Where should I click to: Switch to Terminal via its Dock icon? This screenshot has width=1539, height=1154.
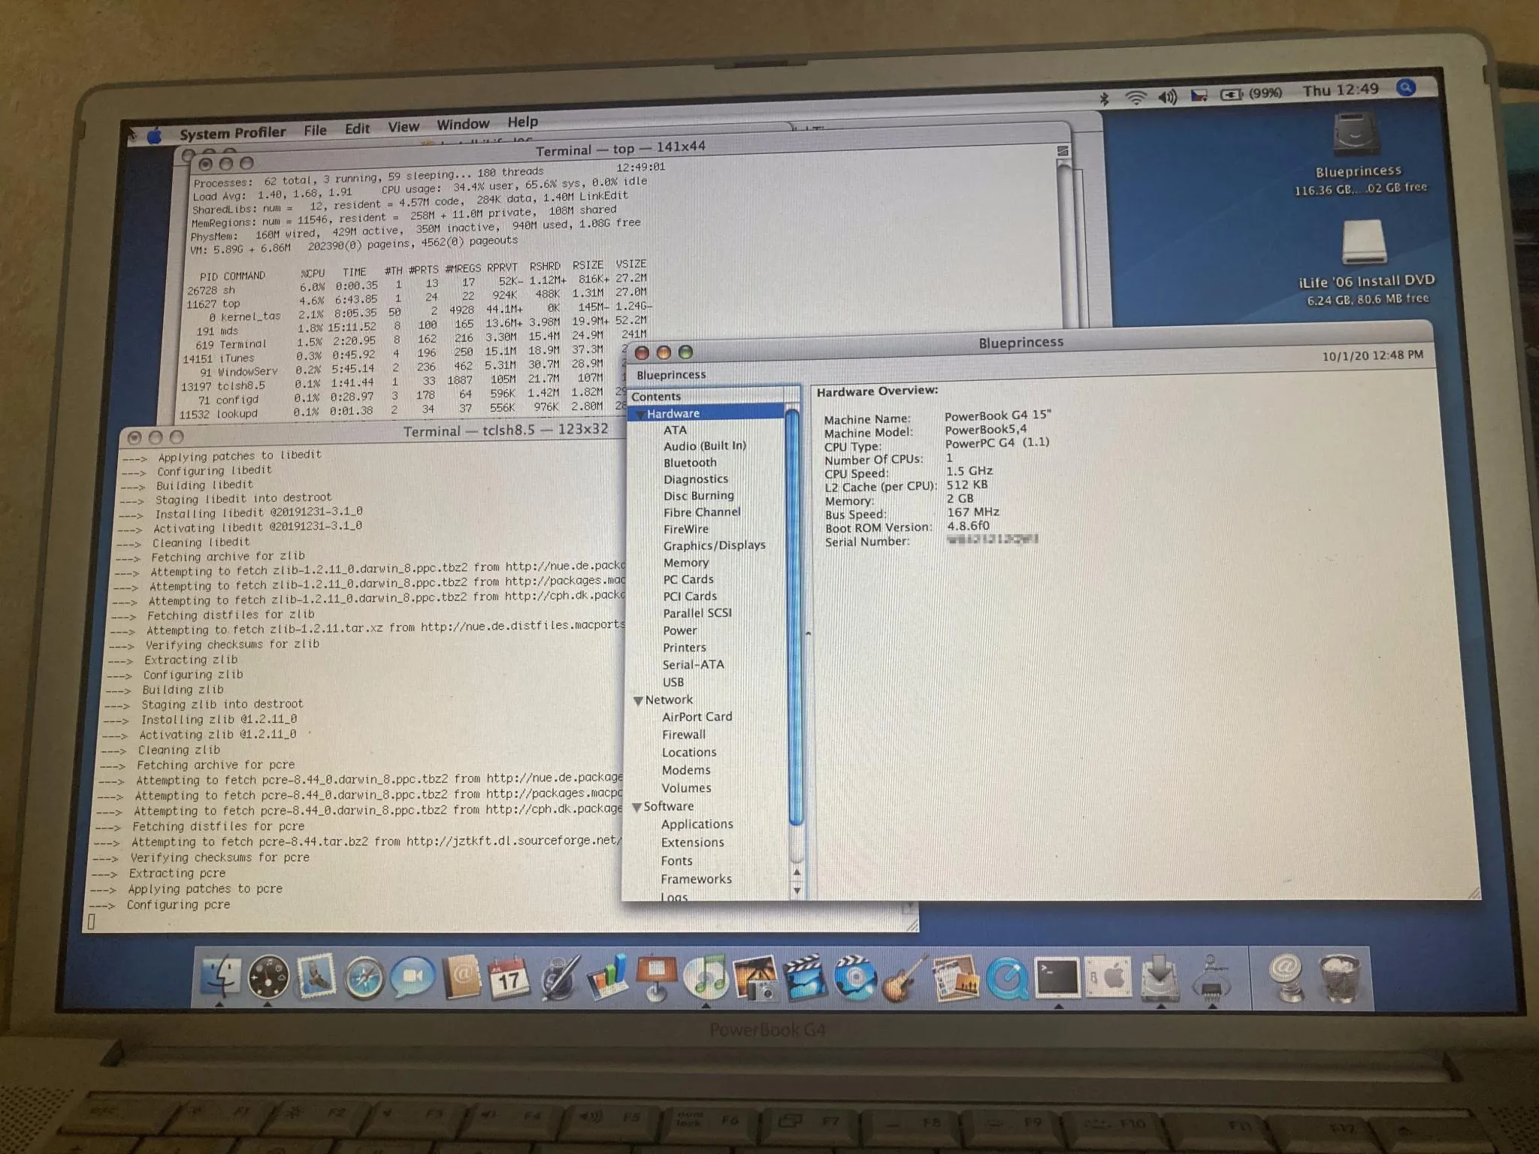tap(1057, 977)
